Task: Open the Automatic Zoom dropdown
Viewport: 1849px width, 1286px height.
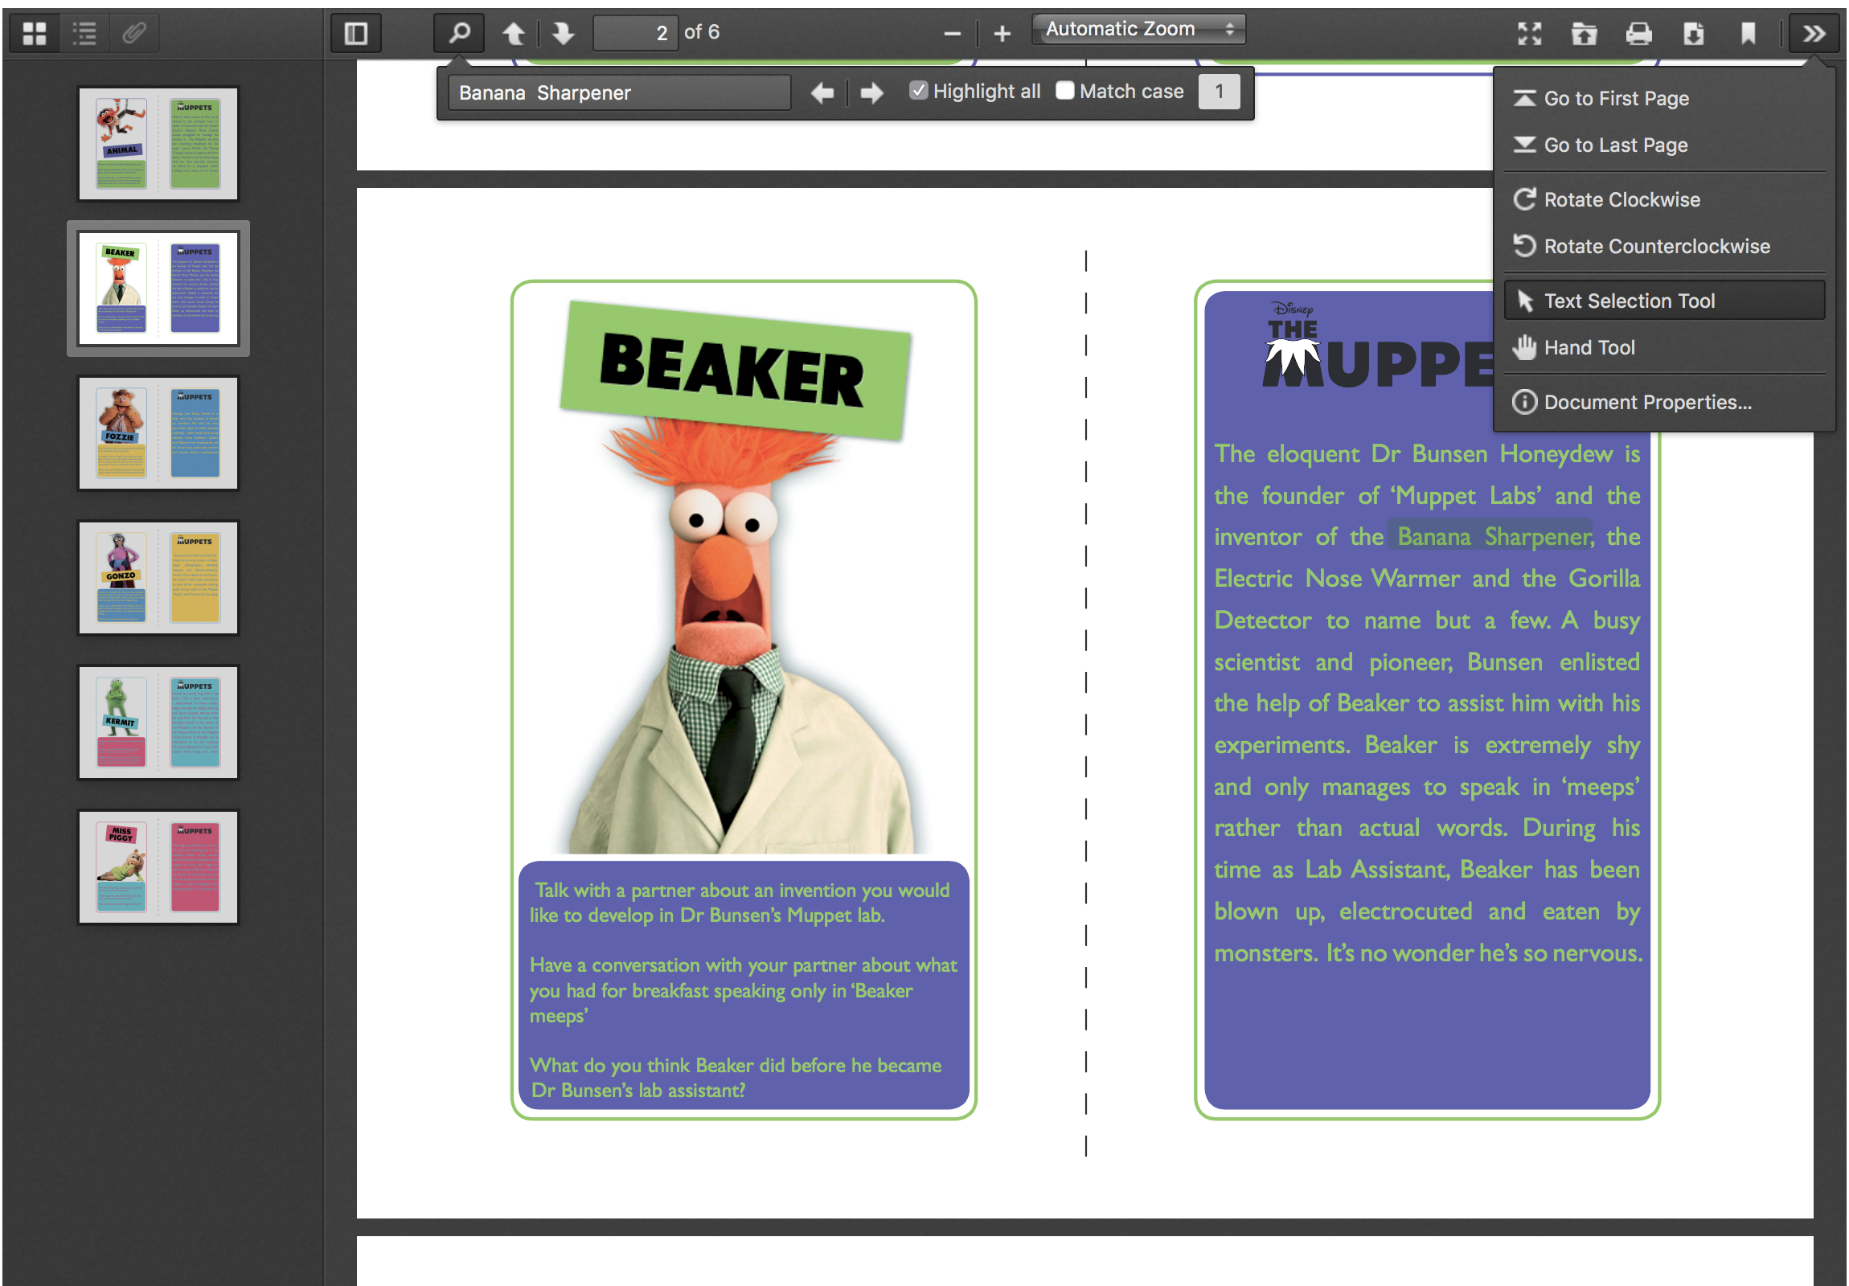Action: point(1138,29)
